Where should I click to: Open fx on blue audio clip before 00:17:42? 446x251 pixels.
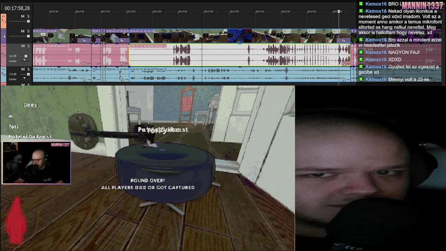(122, 79)
